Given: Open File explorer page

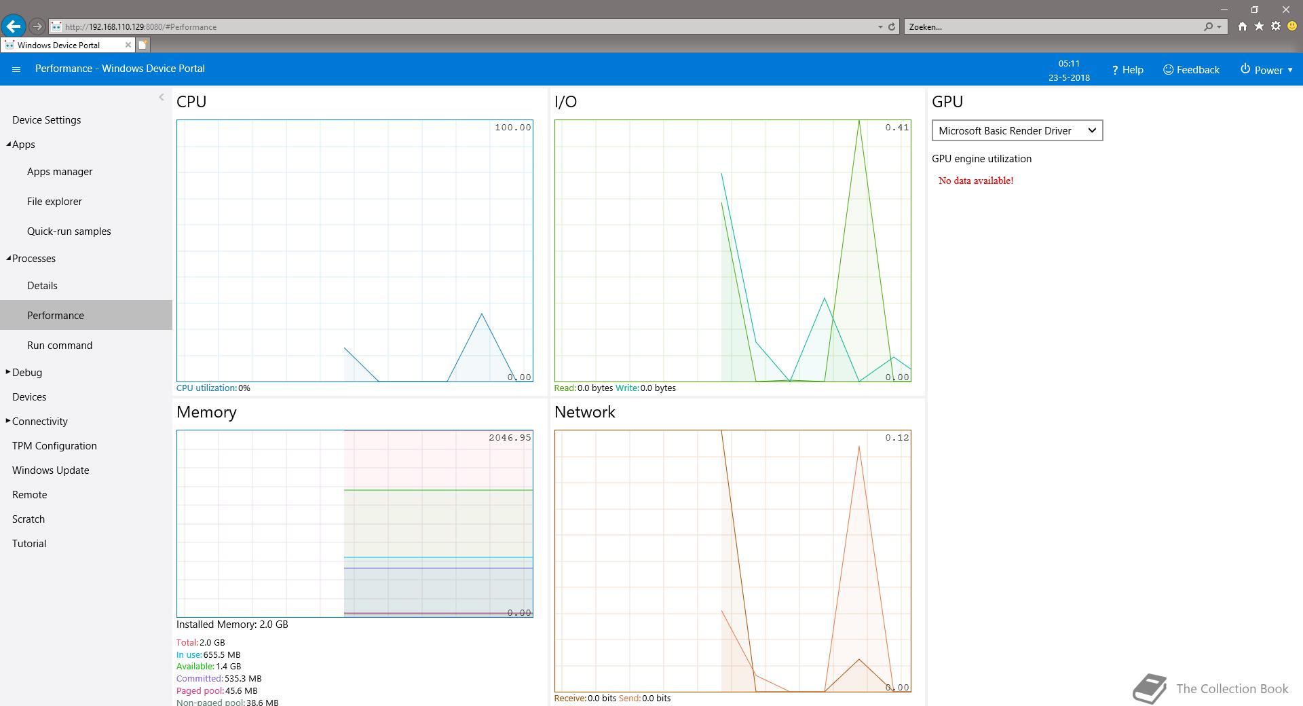Looking at the screenshot, I should coord(54,202).
